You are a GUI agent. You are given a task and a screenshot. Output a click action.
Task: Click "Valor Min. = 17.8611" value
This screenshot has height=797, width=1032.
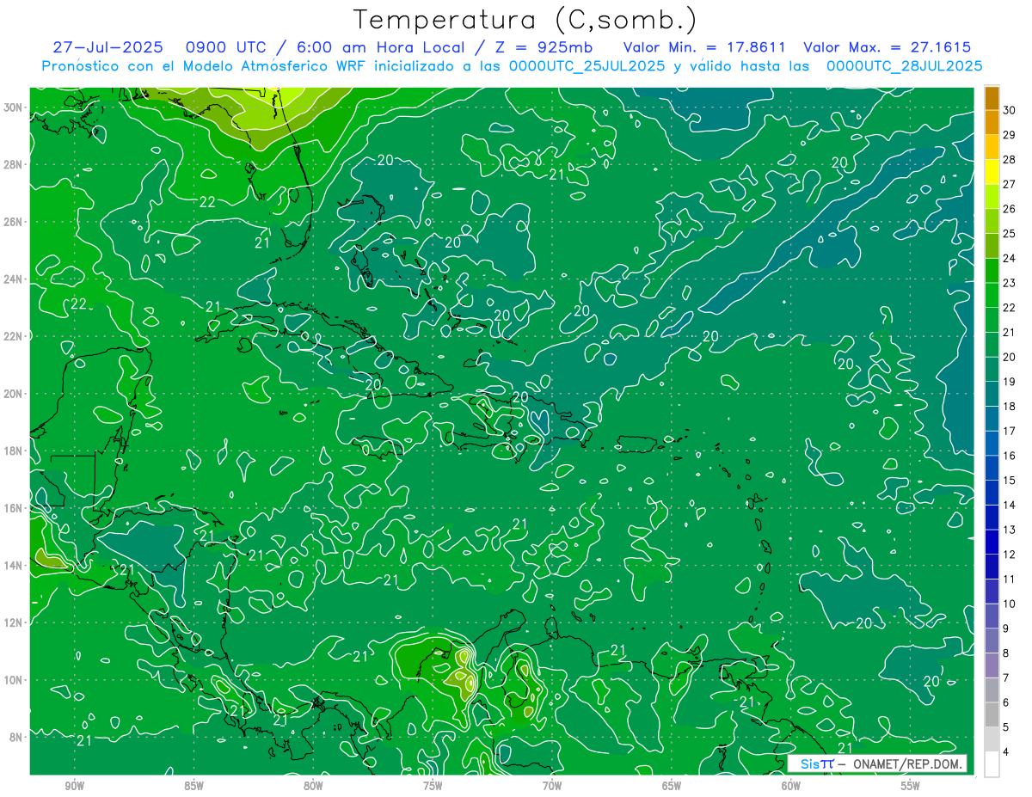click(x=706, y=47)
